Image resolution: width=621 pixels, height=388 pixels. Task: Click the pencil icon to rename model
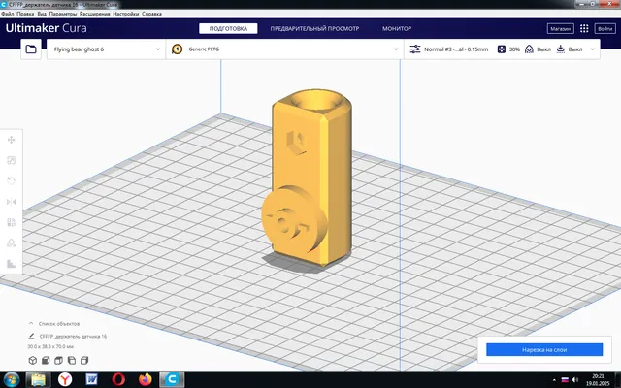tap(31, 336)
